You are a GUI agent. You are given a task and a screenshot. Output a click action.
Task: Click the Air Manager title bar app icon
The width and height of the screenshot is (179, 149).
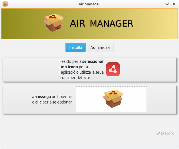[5, 4]
